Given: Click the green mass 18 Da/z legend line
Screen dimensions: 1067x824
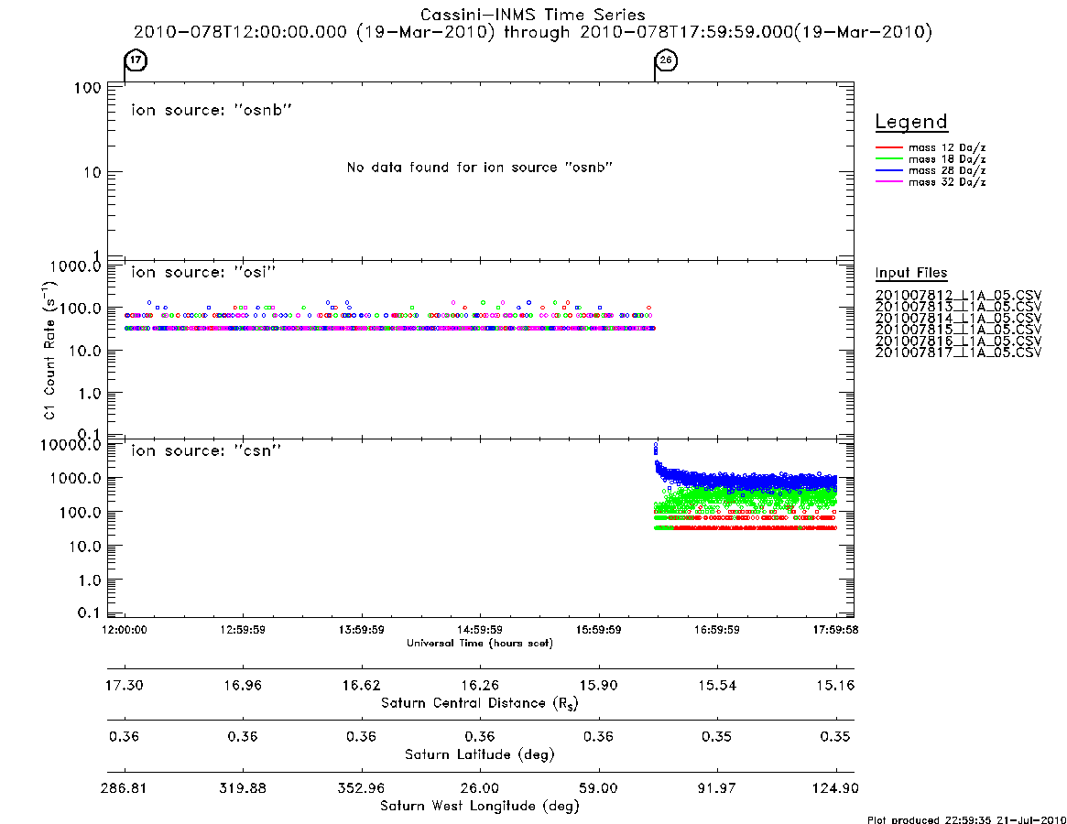Looking at the screenshot, I should (888, 158).
